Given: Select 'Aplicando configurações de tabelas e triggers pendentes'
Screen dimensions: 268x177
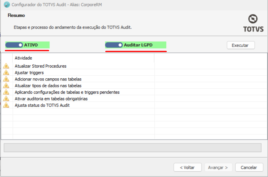Looking at the screenshot, I should (134, 92).
